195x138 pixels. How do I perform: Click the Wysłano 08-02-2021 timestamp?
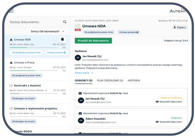point(173,21)
